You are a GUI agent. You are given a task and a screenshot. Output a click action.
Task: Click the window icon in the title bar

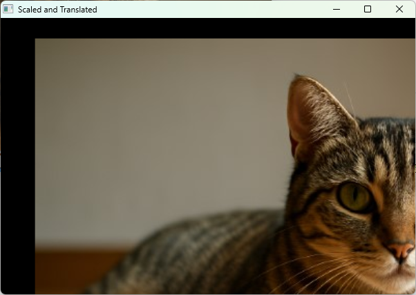point(8,9)
